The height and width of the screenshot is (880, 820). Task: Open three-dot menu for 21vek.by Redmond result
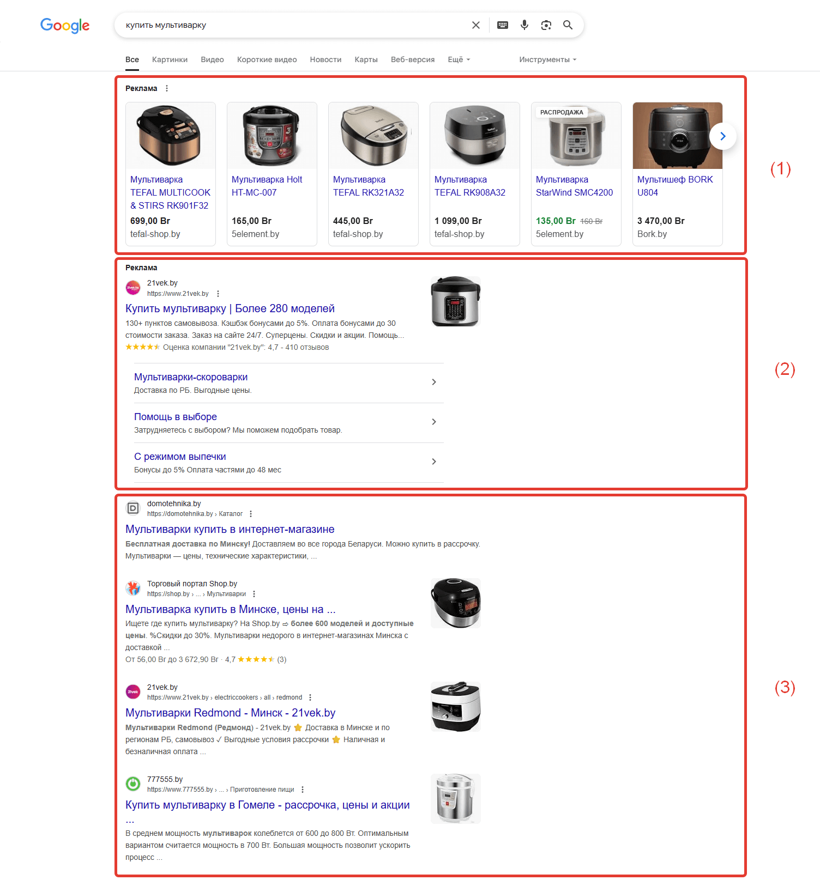point(310,697)
